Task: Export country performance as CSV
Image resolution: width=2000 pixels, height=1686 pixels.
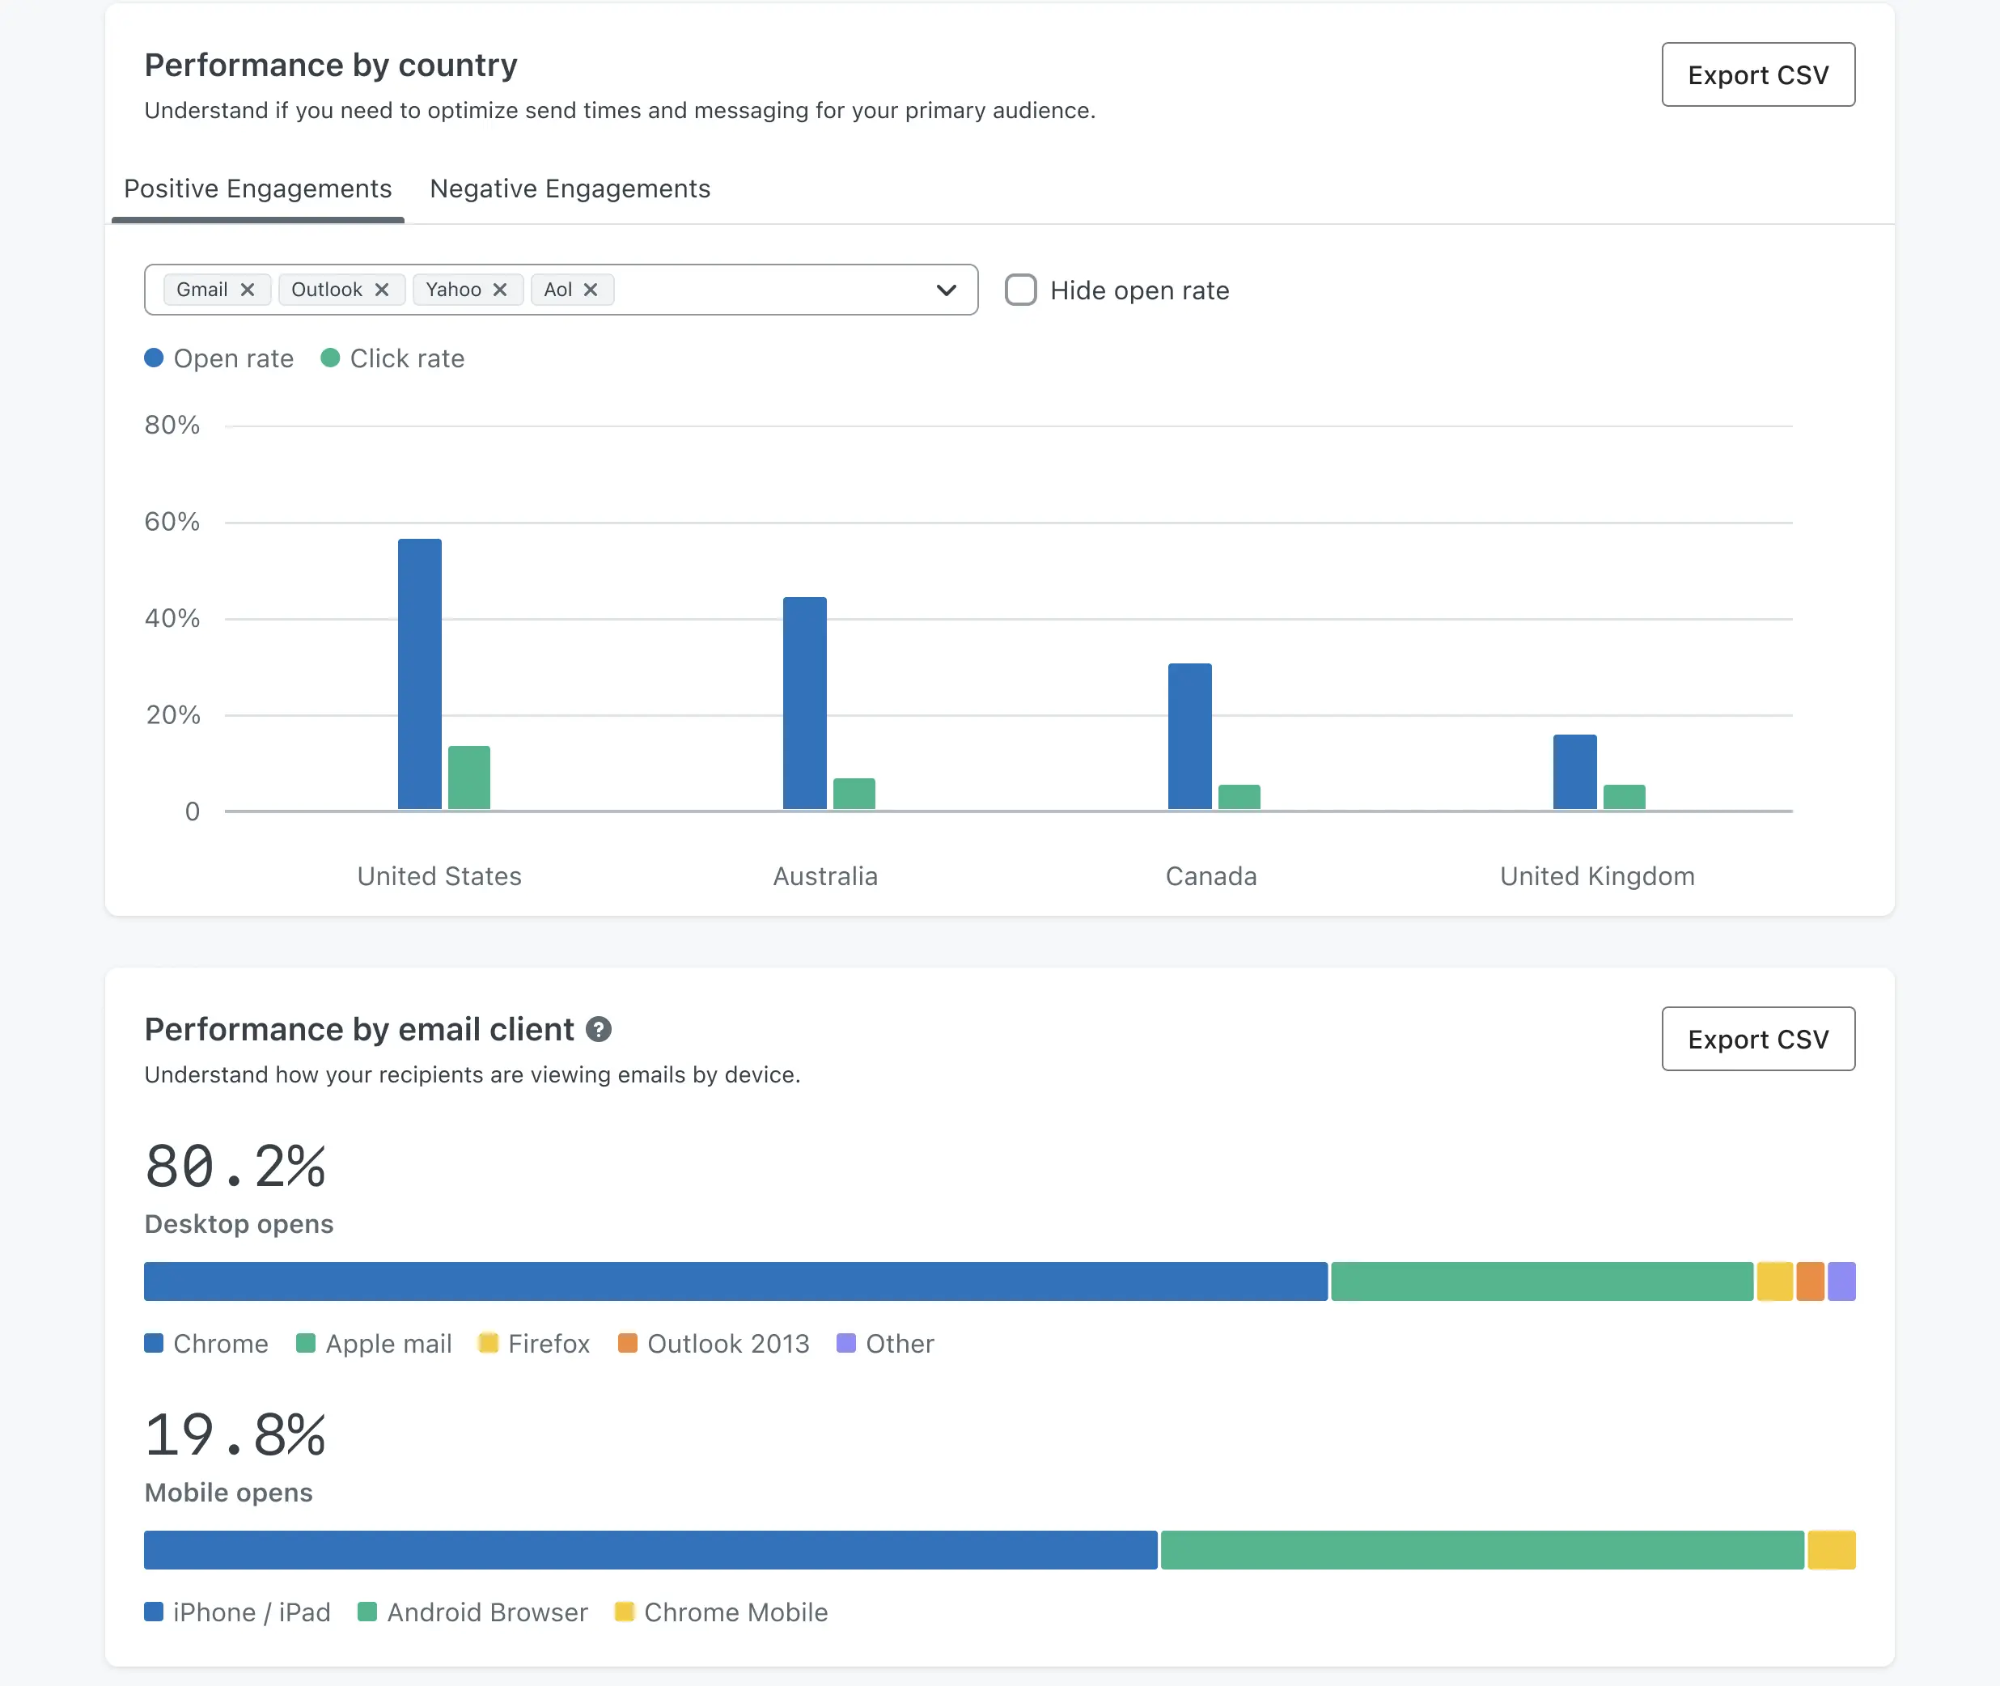Action: point(1757,74)
